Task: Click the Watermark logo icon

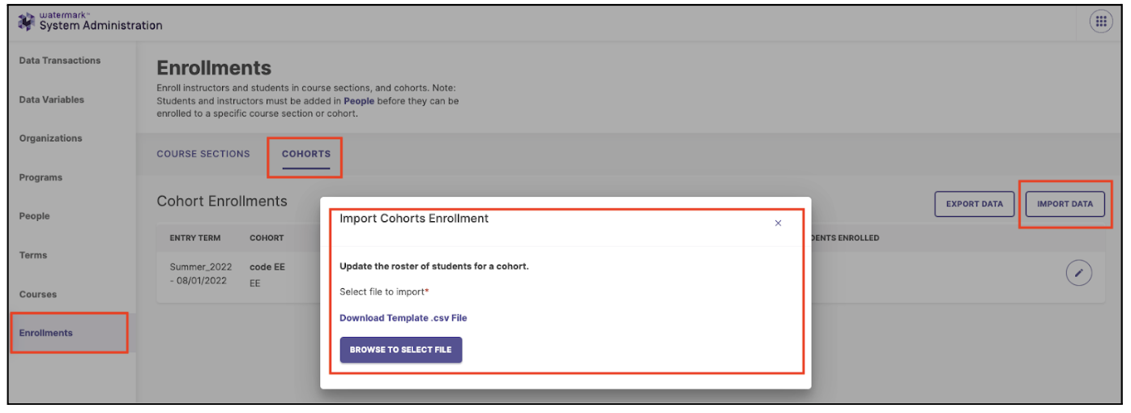Action: coord(27,22)
